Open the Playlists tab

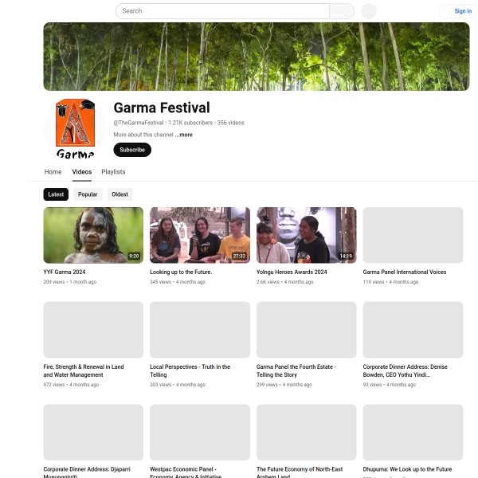point(113,172)
